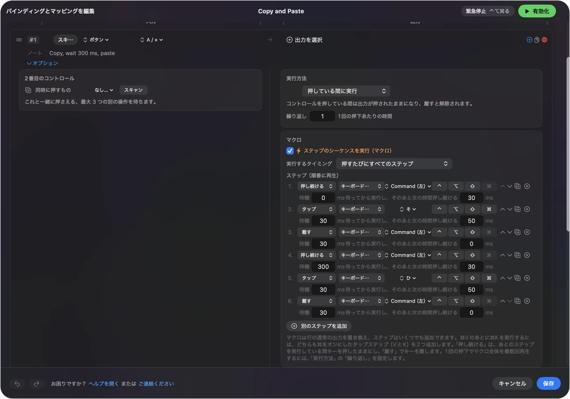Toggle Command (⌘) modifier on step 2
This screenshot has height=399, width=570.
(x=489, y=209)
